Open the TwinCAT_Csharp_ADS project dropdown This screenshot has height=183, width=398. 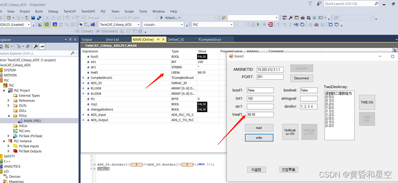click(119, 25)
